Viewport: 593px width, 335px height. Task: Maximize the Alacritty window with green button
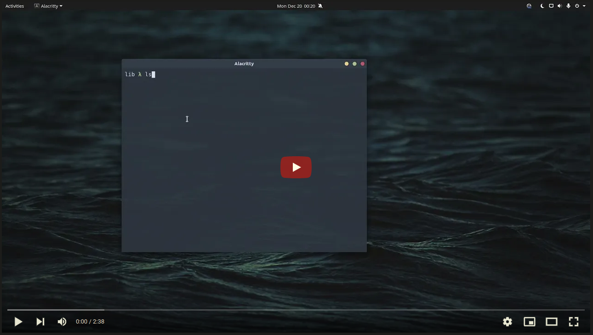pyautogui.click(x=354, y=64)
